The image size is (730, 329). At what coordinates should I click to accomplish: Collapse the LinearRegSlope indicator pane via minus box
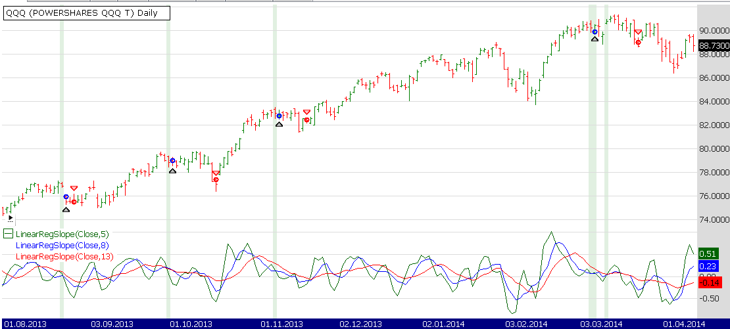pyautogui.click(x=8, y=234)
